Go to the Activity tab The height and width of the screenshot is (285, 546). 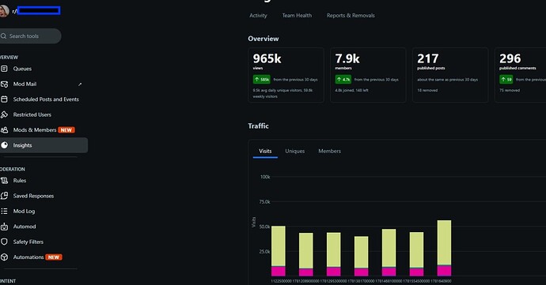click(x=258, y=16)
